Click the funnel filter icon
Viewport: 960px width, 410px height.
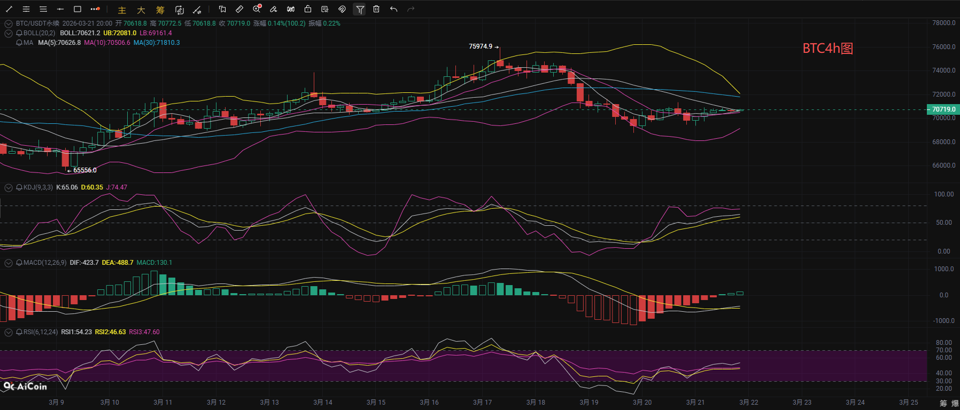click(360, 9)
